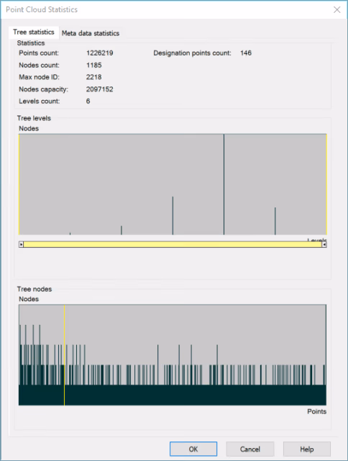Click the right arrow of the Tree levels scrollbar
The width and height of the screenshot is (348, 461).
click(x=324, y=244)
